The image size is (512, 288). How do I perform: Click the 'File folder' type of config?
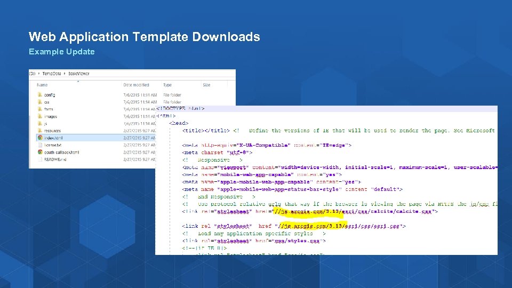(x=172, y=95)
